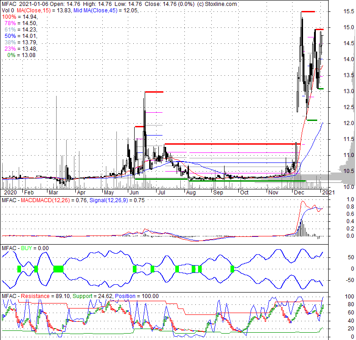Click the 'Position = 100.00' label

click(137, 296)
